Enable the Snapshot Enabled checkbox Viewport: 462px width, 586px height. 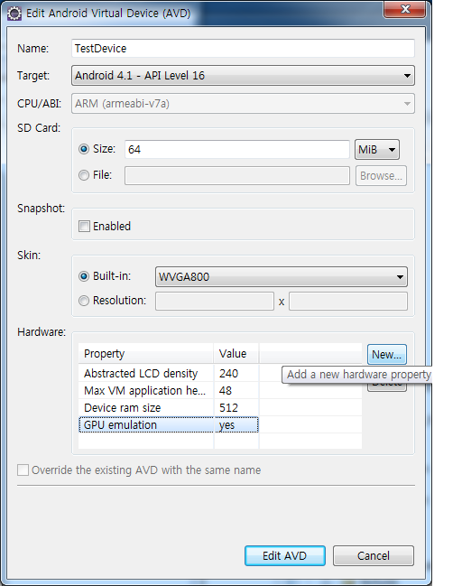[84, 226]
